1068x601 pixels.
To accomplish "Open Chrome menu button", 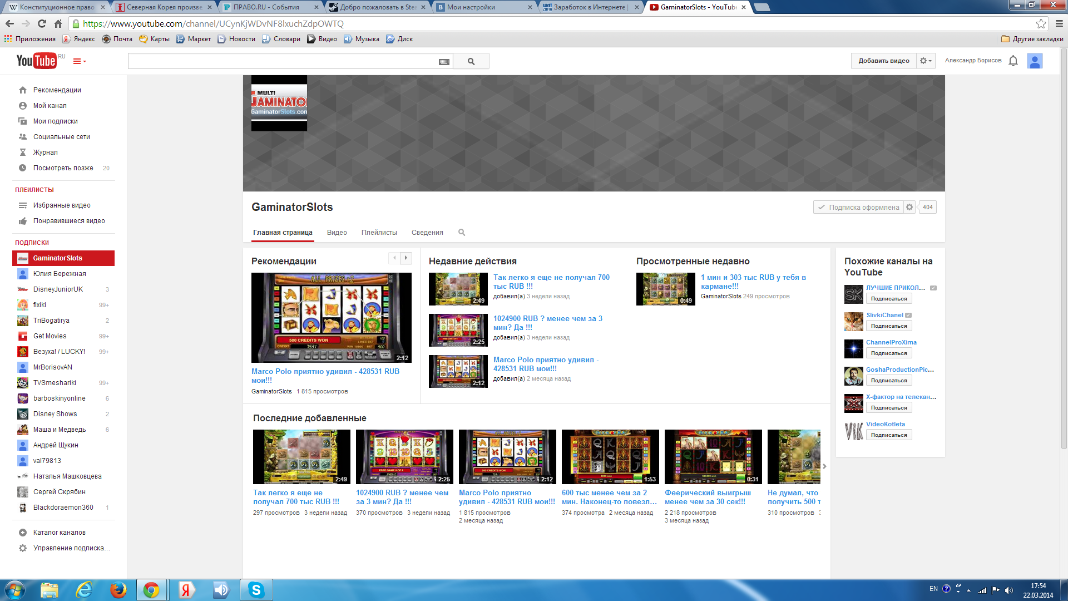I will pos(1059,23).
